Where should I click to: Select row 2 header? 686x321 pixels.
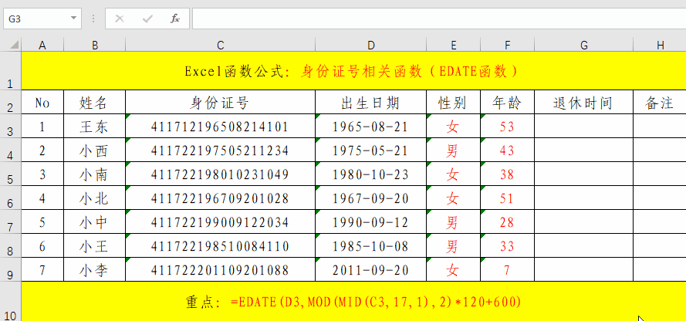[x=11, y=103]
